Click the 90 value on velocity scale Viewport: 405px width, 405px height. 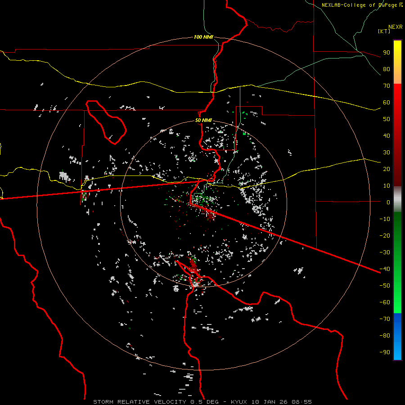(387, 53)
